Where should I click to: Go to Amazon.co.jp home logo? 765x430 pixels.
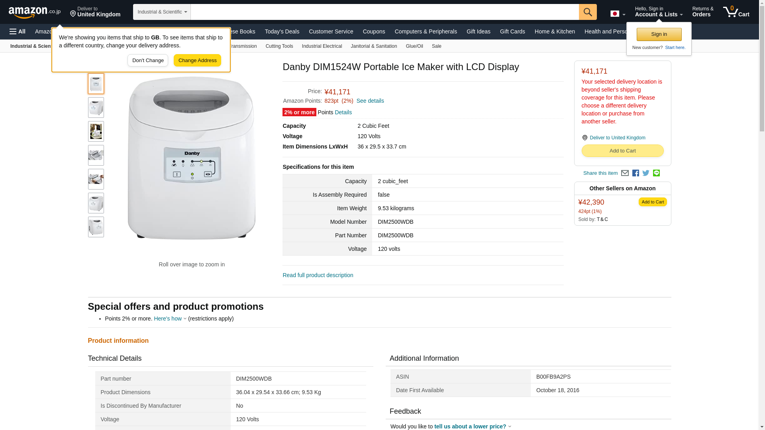coord(35,12)
